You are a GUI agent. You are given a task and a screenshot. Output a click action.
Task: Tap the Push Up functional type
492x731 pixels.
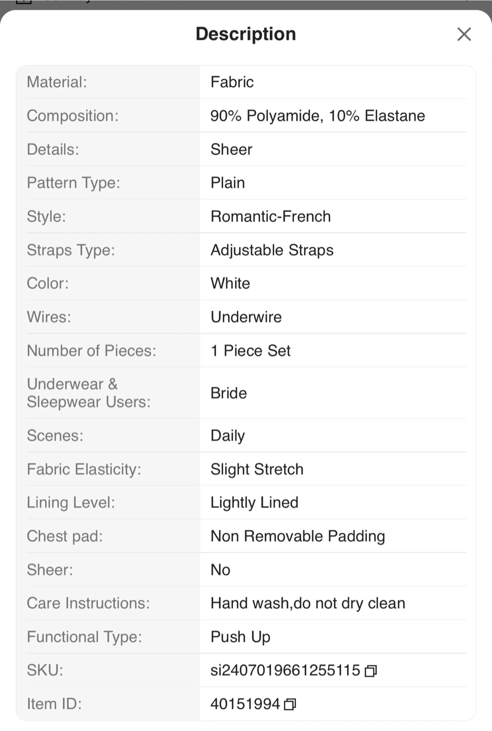tap(240, 637)
